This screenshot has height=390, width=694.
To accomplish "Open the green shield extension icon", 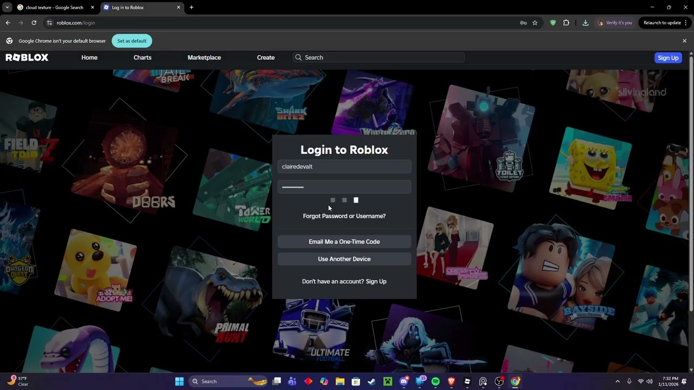I will pos(553,23).
